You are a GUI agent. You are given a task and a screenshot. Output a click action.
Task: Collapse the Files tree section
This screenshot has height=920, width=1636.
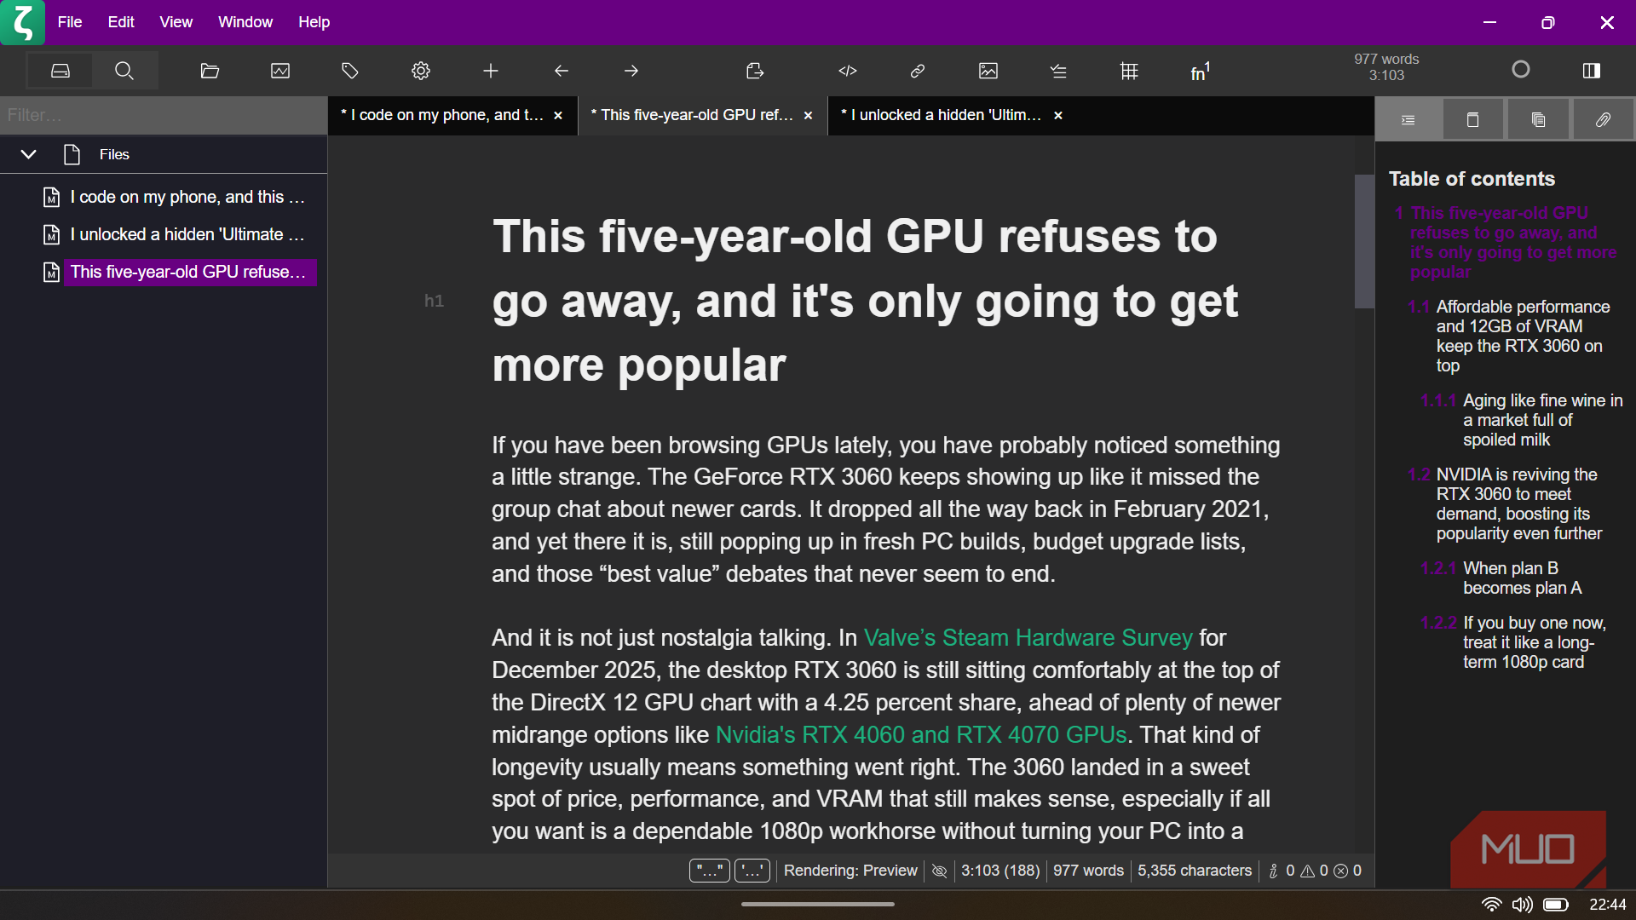[x=28, y=154]
